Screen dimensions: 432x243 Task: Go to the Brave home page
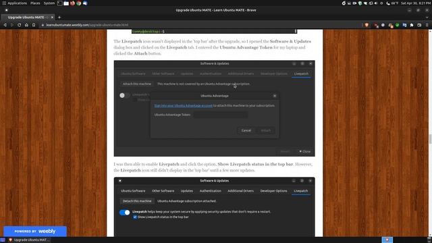coord(26,25)
